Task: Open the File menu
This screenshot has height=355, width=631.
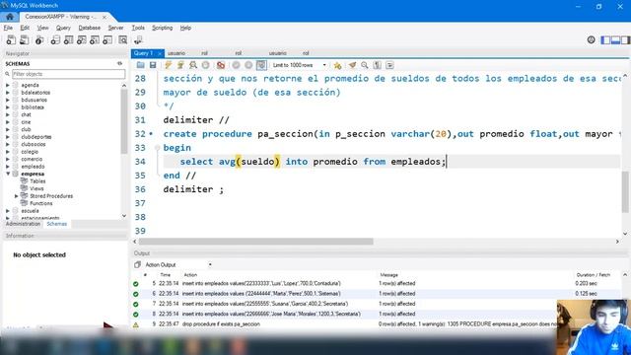Action: pyautogui.click(x=8, y=28)
